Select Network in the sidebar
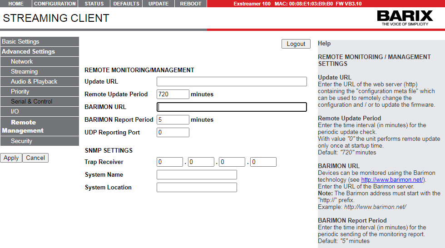This screenshot has width=445, height=248. [22, 62]
